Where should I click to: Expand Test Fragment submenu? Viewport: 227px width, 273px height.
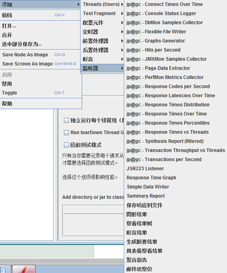(x=103, y=13)
